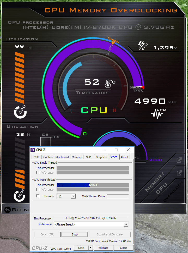Click the Tools button
The width and height of the screenshot is (188, 253).
click(81, 248)
